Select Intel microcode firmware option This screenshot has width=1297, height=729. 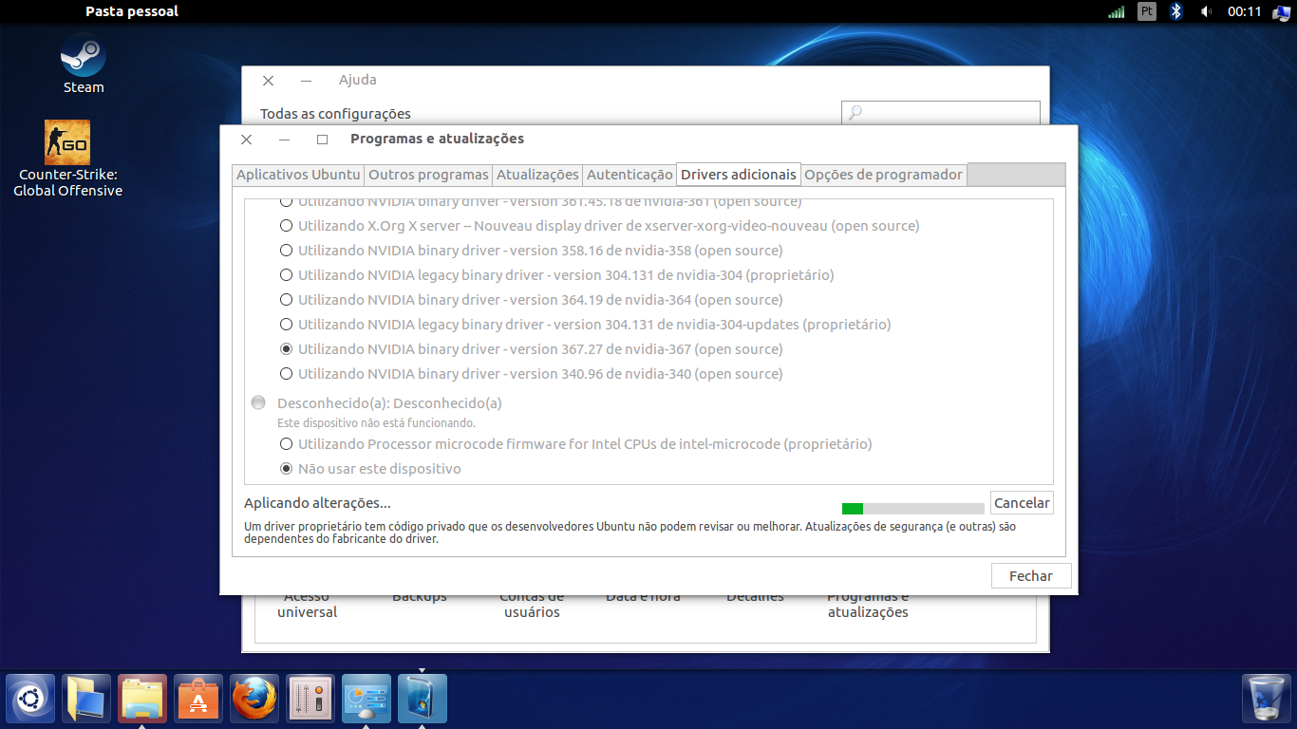coord(575,444)
